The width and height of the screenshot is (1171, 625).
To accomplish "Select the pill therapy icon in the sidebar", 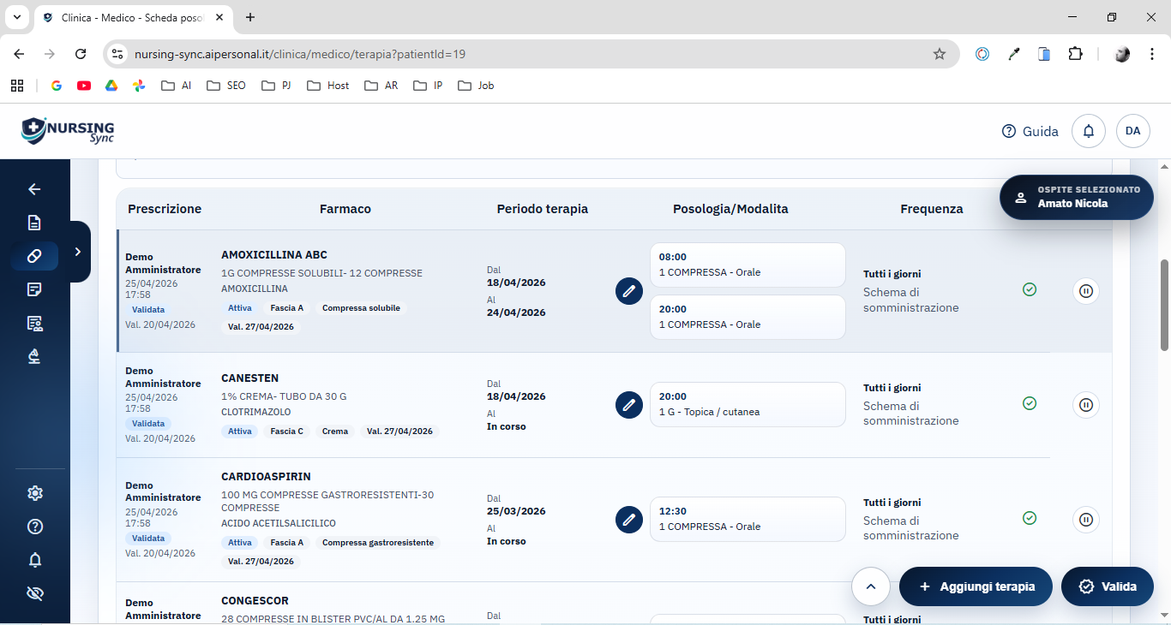I will click(34, 256).
